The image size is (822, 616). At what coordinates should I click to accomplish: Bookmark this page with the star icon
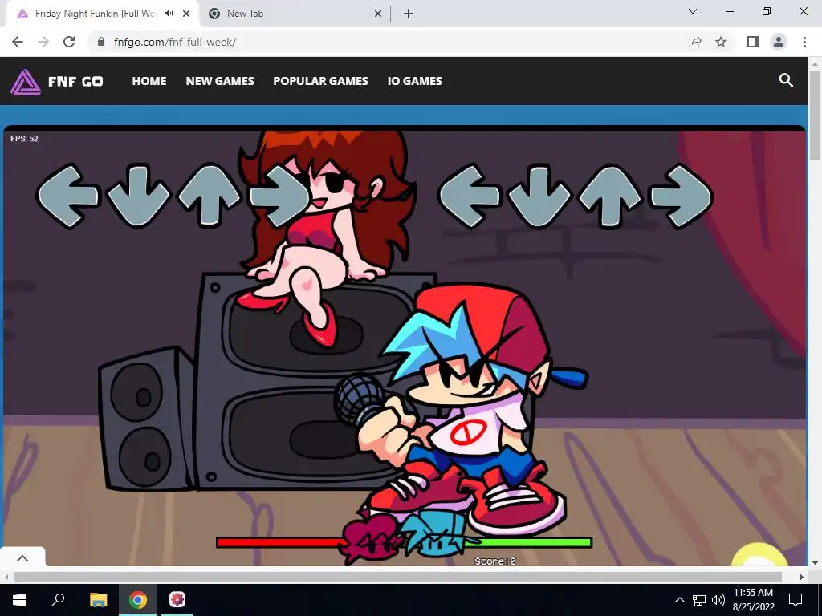[721, 42]
